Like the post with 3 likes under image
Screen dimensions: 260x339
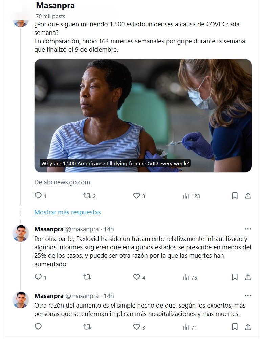(136, 196)
